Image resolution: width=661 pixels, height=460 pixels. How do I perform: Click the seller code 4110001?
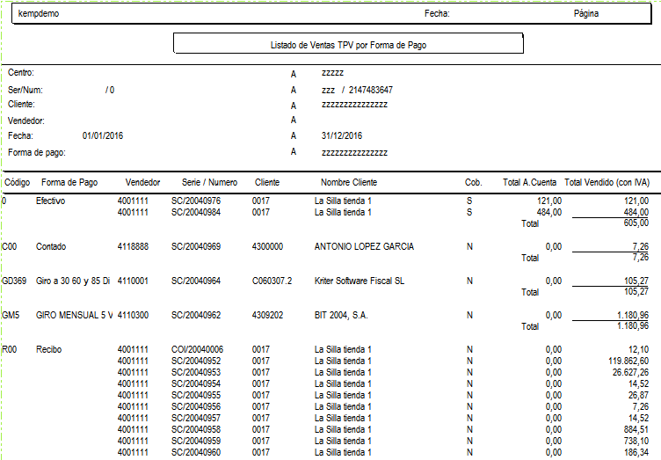click(x=134, y=281)
